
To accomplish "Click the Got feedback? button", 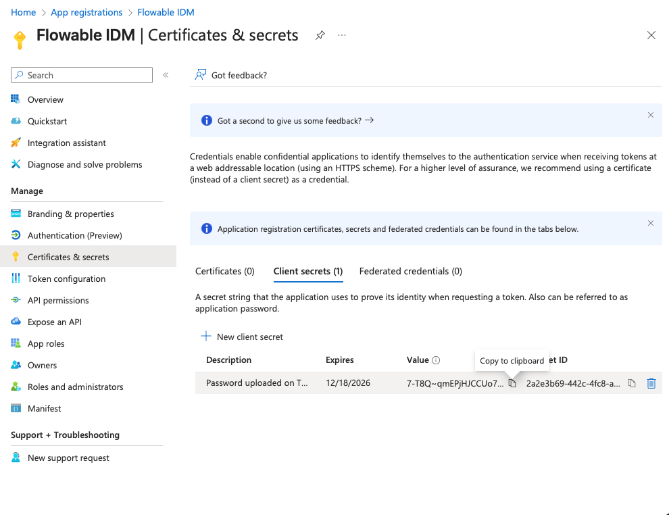I will coord(231,75).
